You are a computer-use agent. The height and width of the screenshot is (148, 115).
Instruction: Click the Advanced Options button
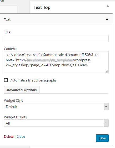point(22,90)
